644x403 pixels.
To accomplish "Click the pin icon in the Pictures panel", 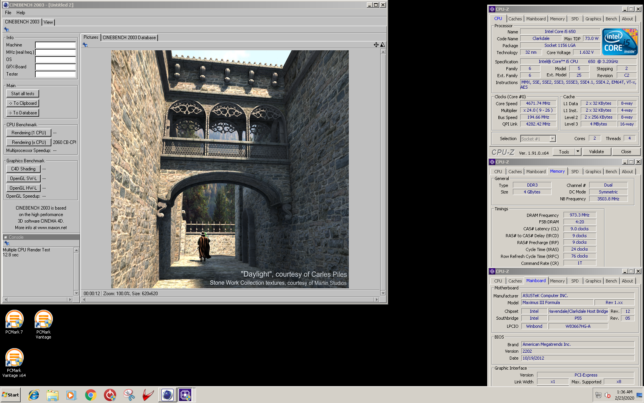I will click(85, 45).
